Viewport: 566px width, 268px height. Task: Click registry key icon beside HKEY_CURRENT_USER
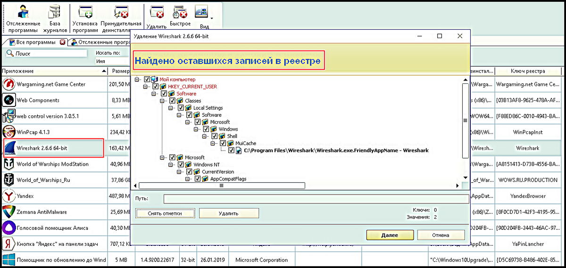(163, 87)
